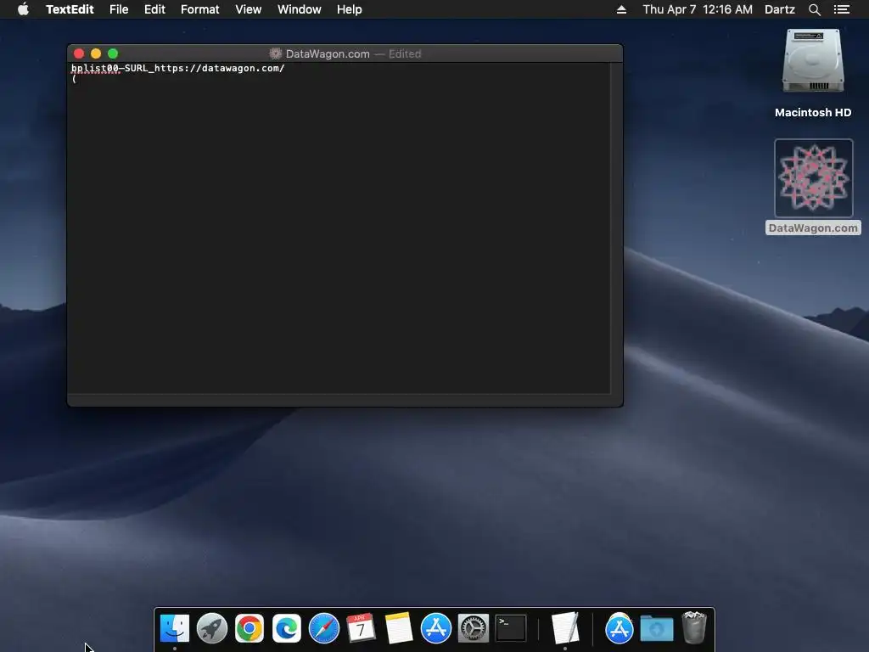Place cursor in the bplist00 text line
Viewport: 869px width, 652px height.
177,68
